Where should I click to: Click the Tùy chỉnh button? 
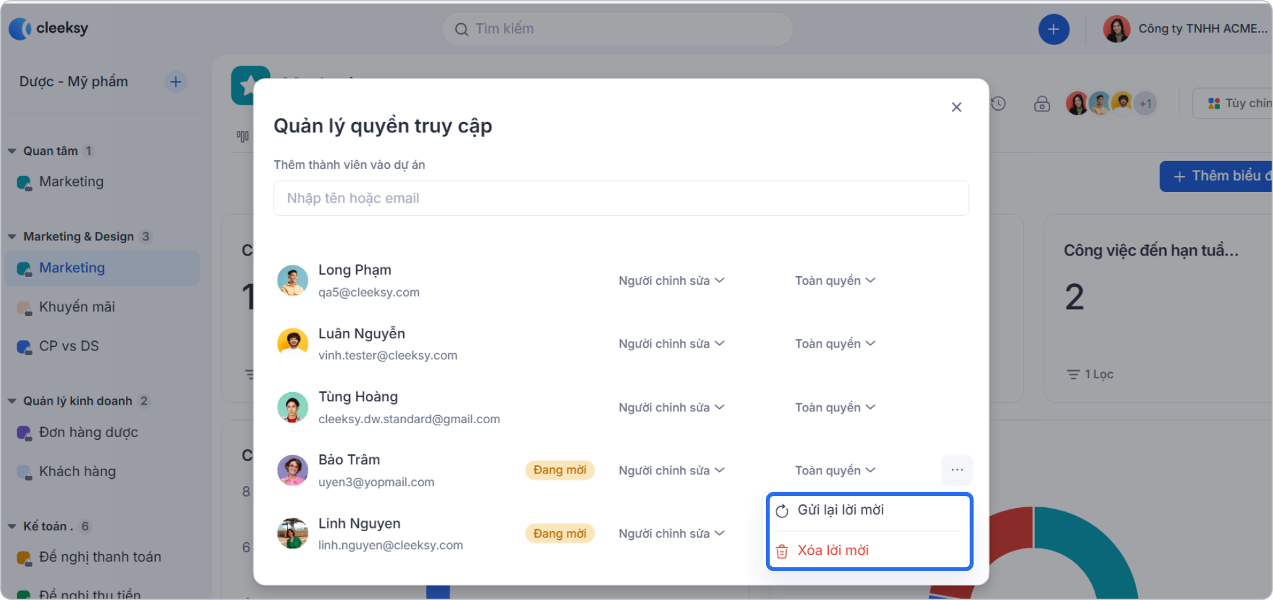[1233, 104]
